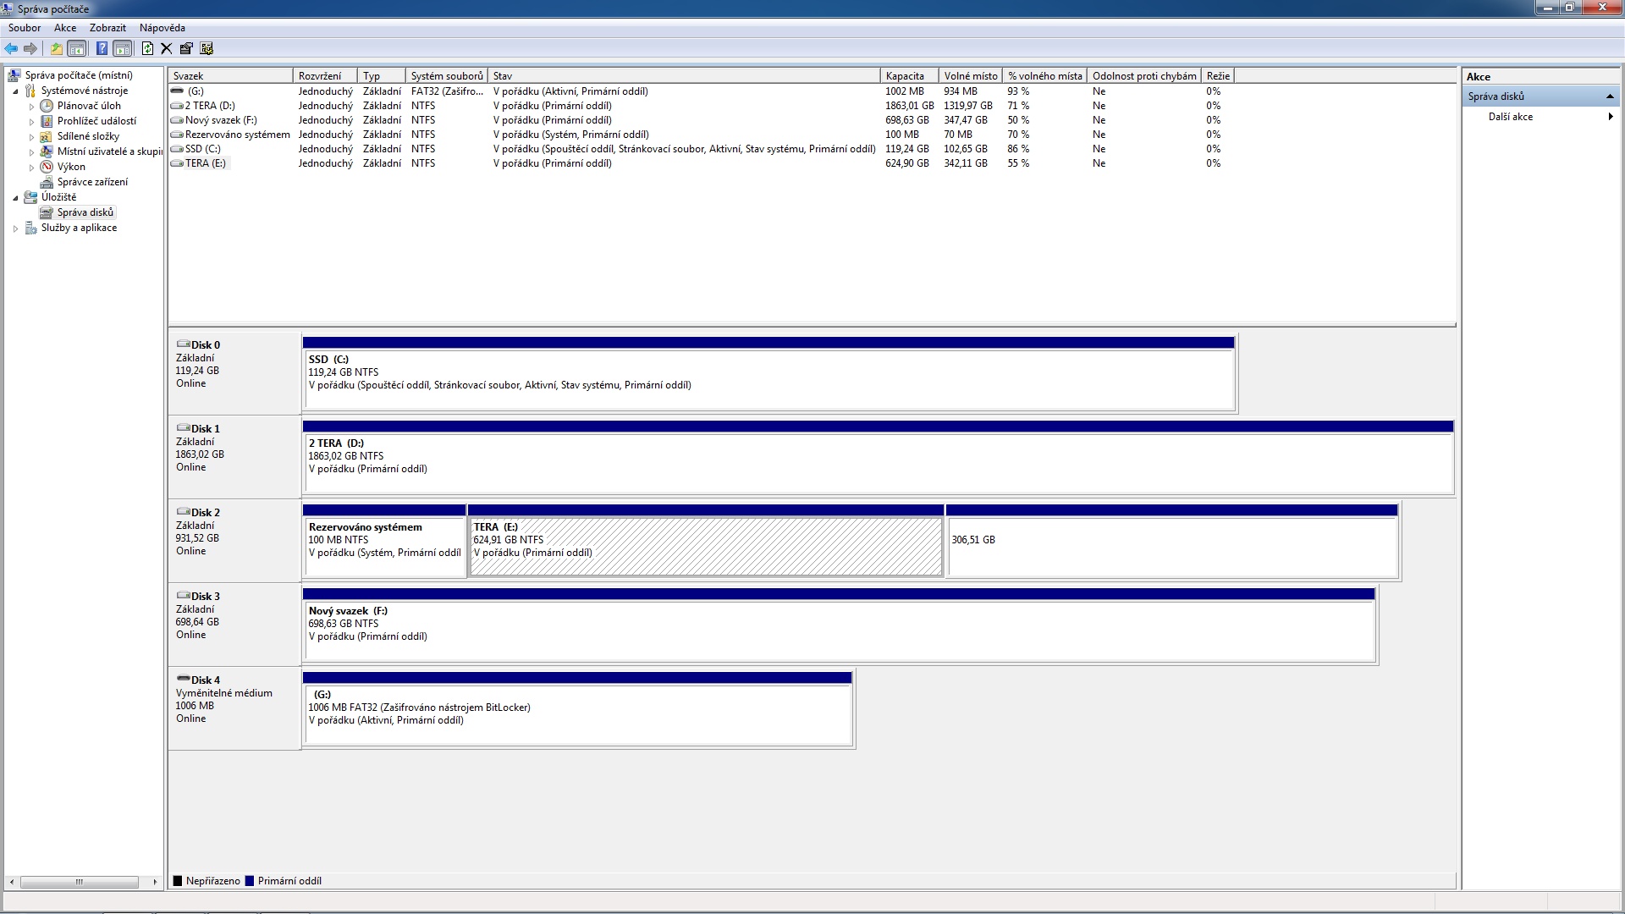Click the Up one level folder icon
Viewport: 1625px width, 914px height.
click(57, 49)
